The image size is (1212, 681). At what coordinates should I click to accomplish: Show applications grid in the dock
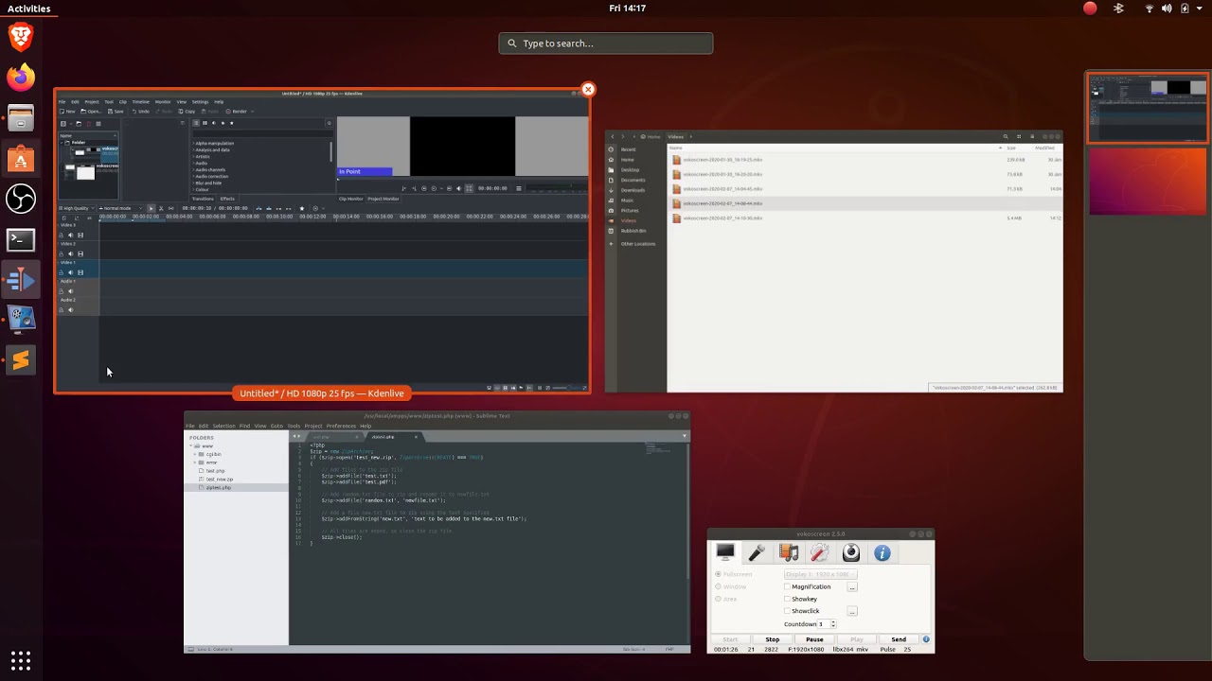[x=21, y=659]
